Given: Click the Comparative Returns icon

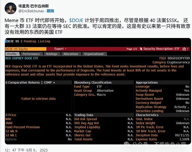Looking at the screenshot, I should point(6,83).
